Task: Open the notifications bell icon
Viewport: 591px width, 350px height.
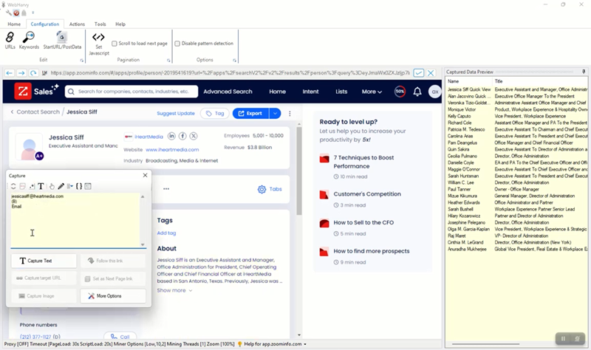Action: click(417, 92)
